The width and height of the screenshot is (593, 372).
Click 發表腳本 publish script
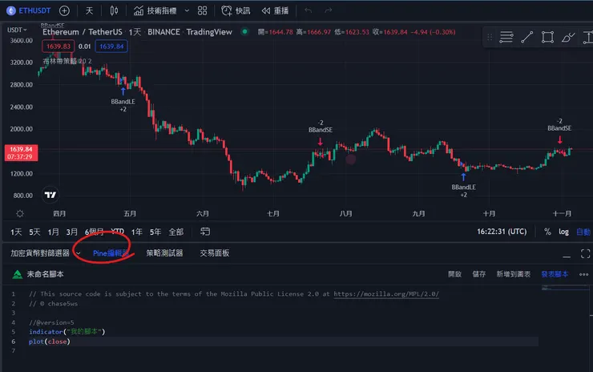(555, 274)
